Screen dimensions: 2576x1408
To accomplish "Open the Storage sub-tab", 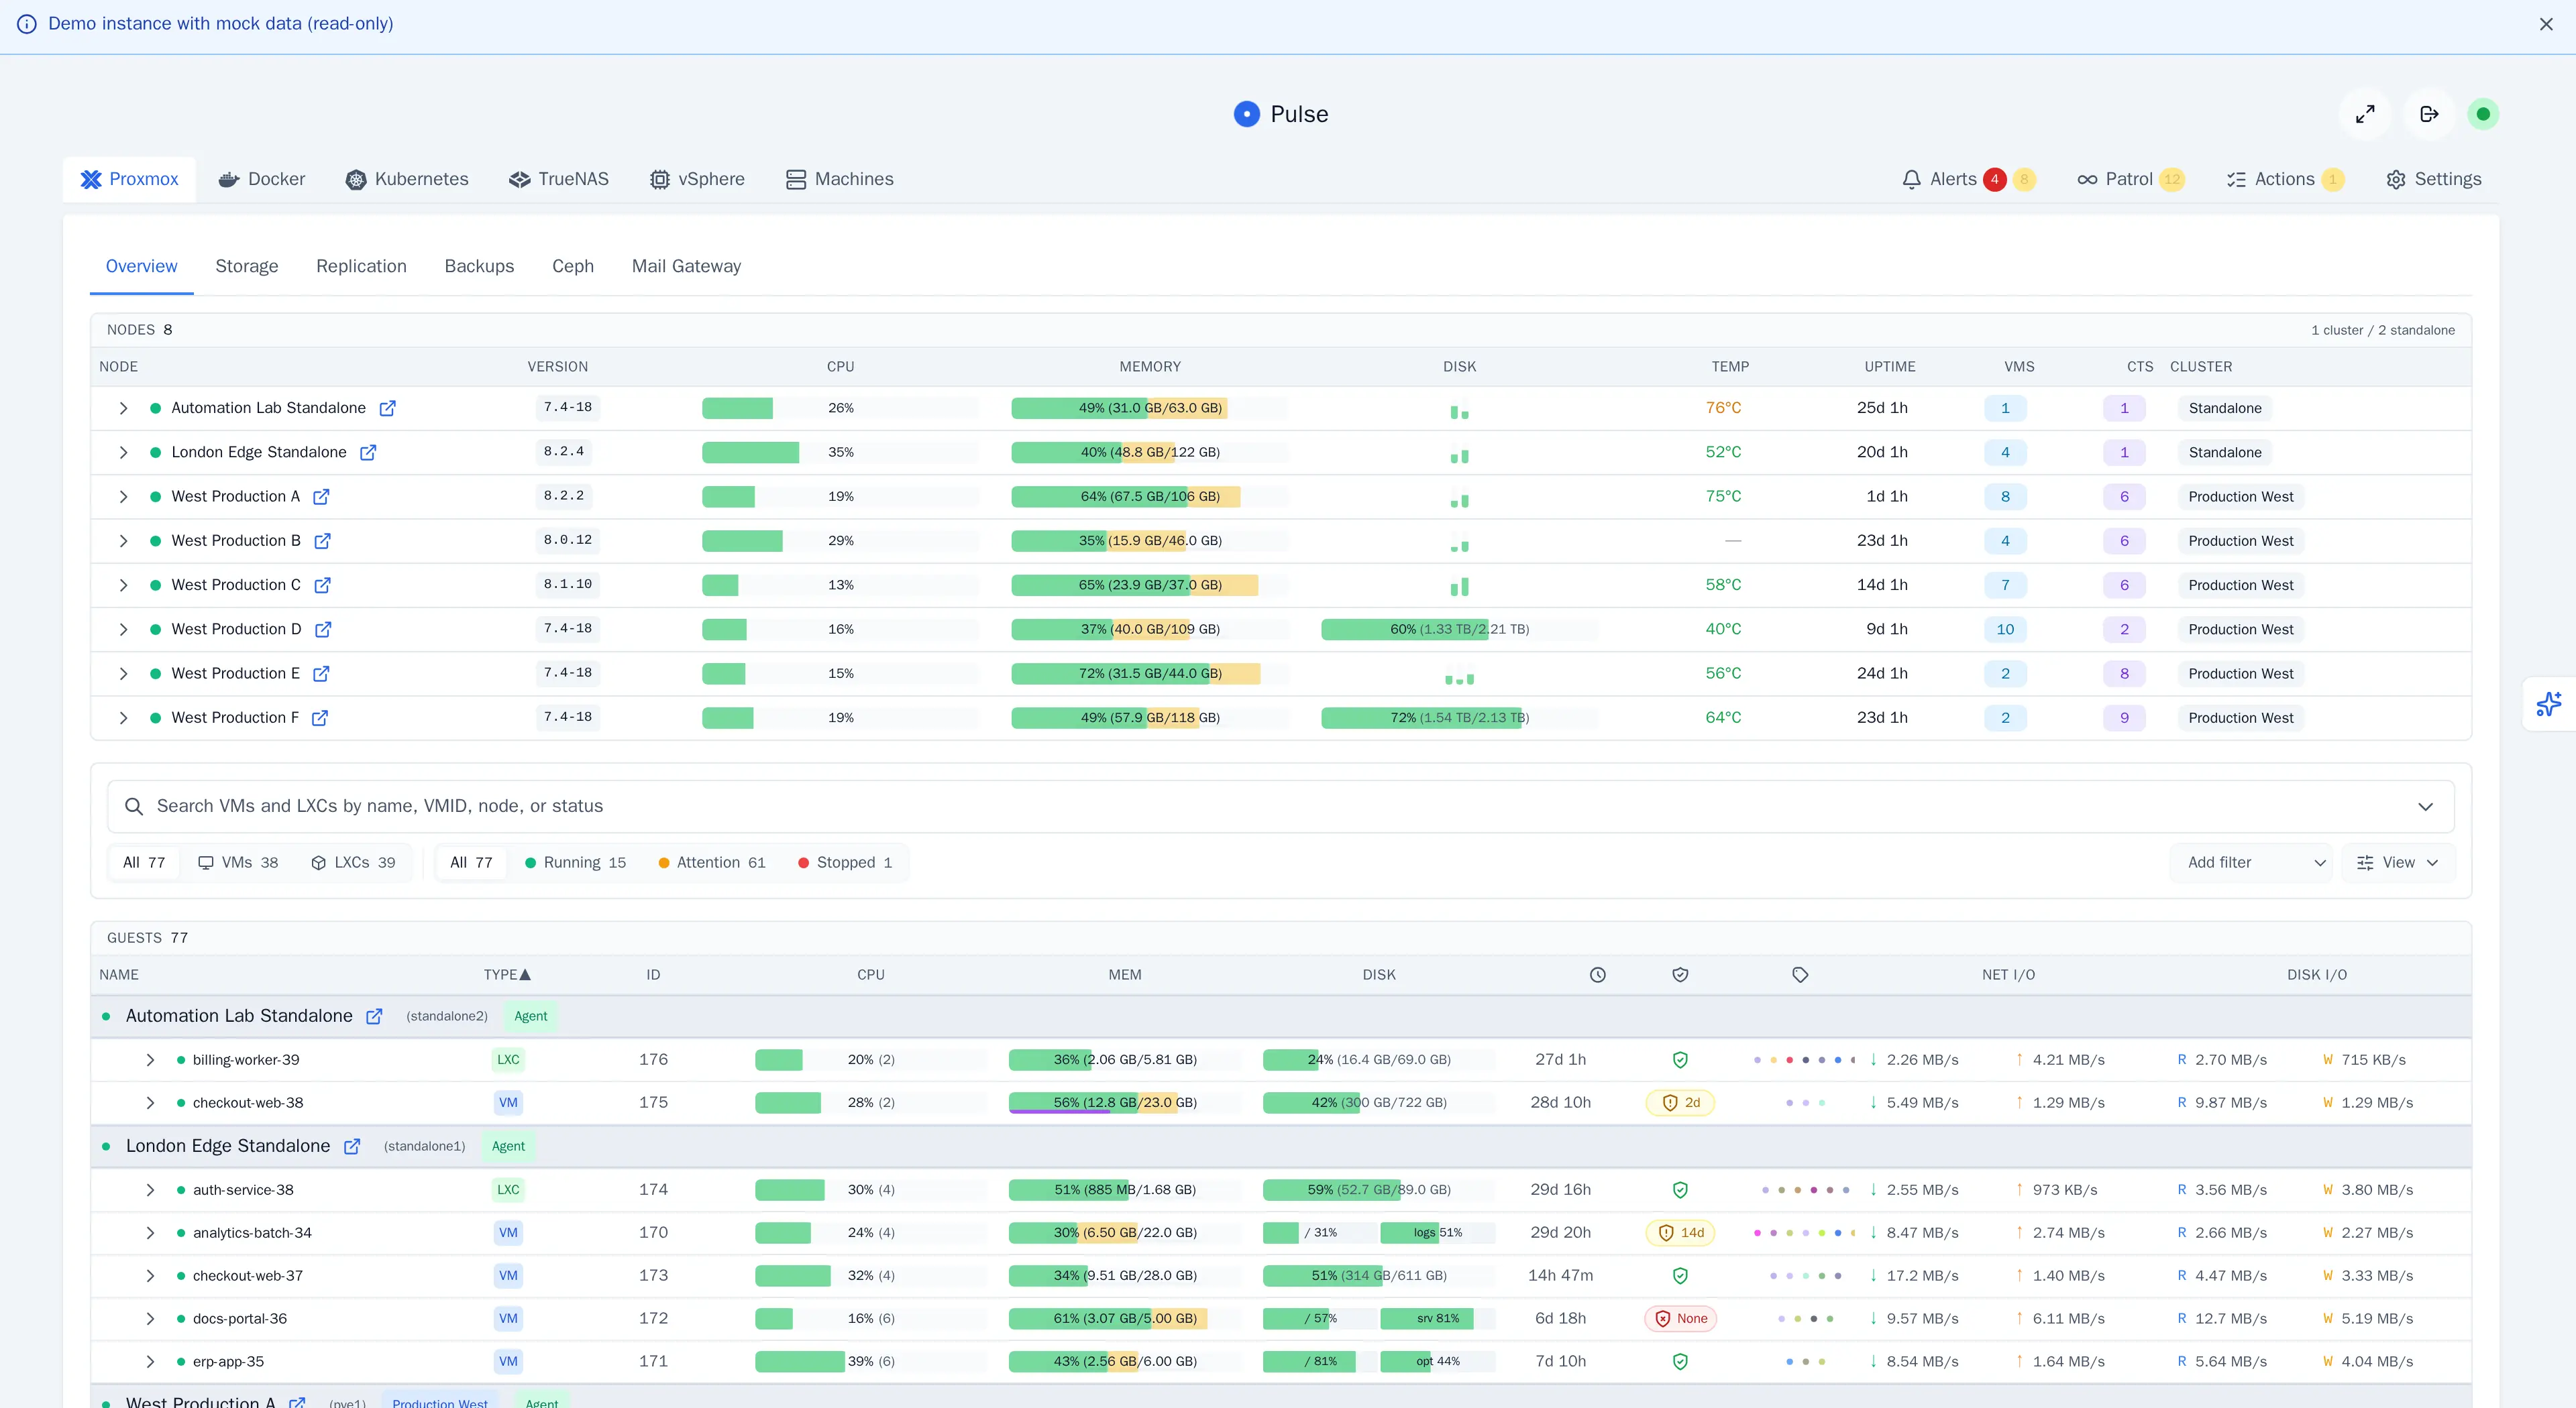I will click(x=247, y=266).
